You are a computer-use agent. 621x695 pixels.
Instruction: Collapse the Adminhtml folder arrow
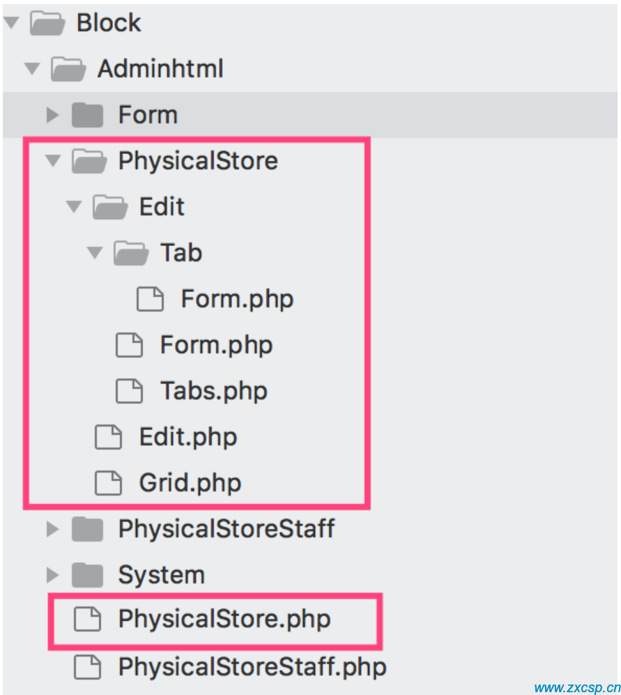coord(32,69)
